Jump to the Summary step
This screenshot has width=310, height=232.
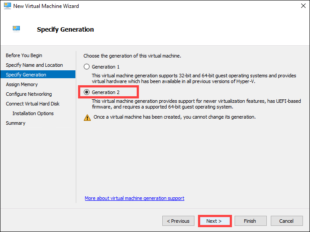click(x=15, y=123)
